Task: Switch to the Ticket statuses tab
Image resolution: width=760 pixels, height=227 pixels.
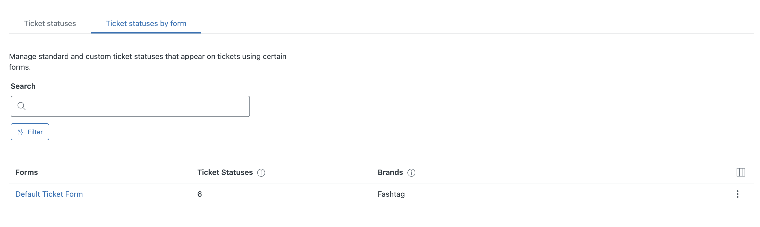Action: [50, 24]
